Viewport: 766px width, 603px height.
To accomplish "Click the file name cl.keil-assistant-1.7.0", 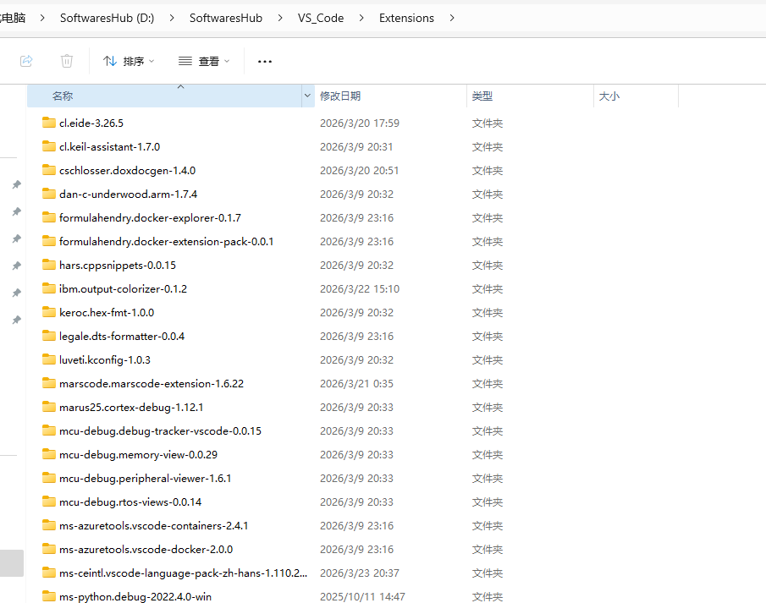I will [109, 147].
